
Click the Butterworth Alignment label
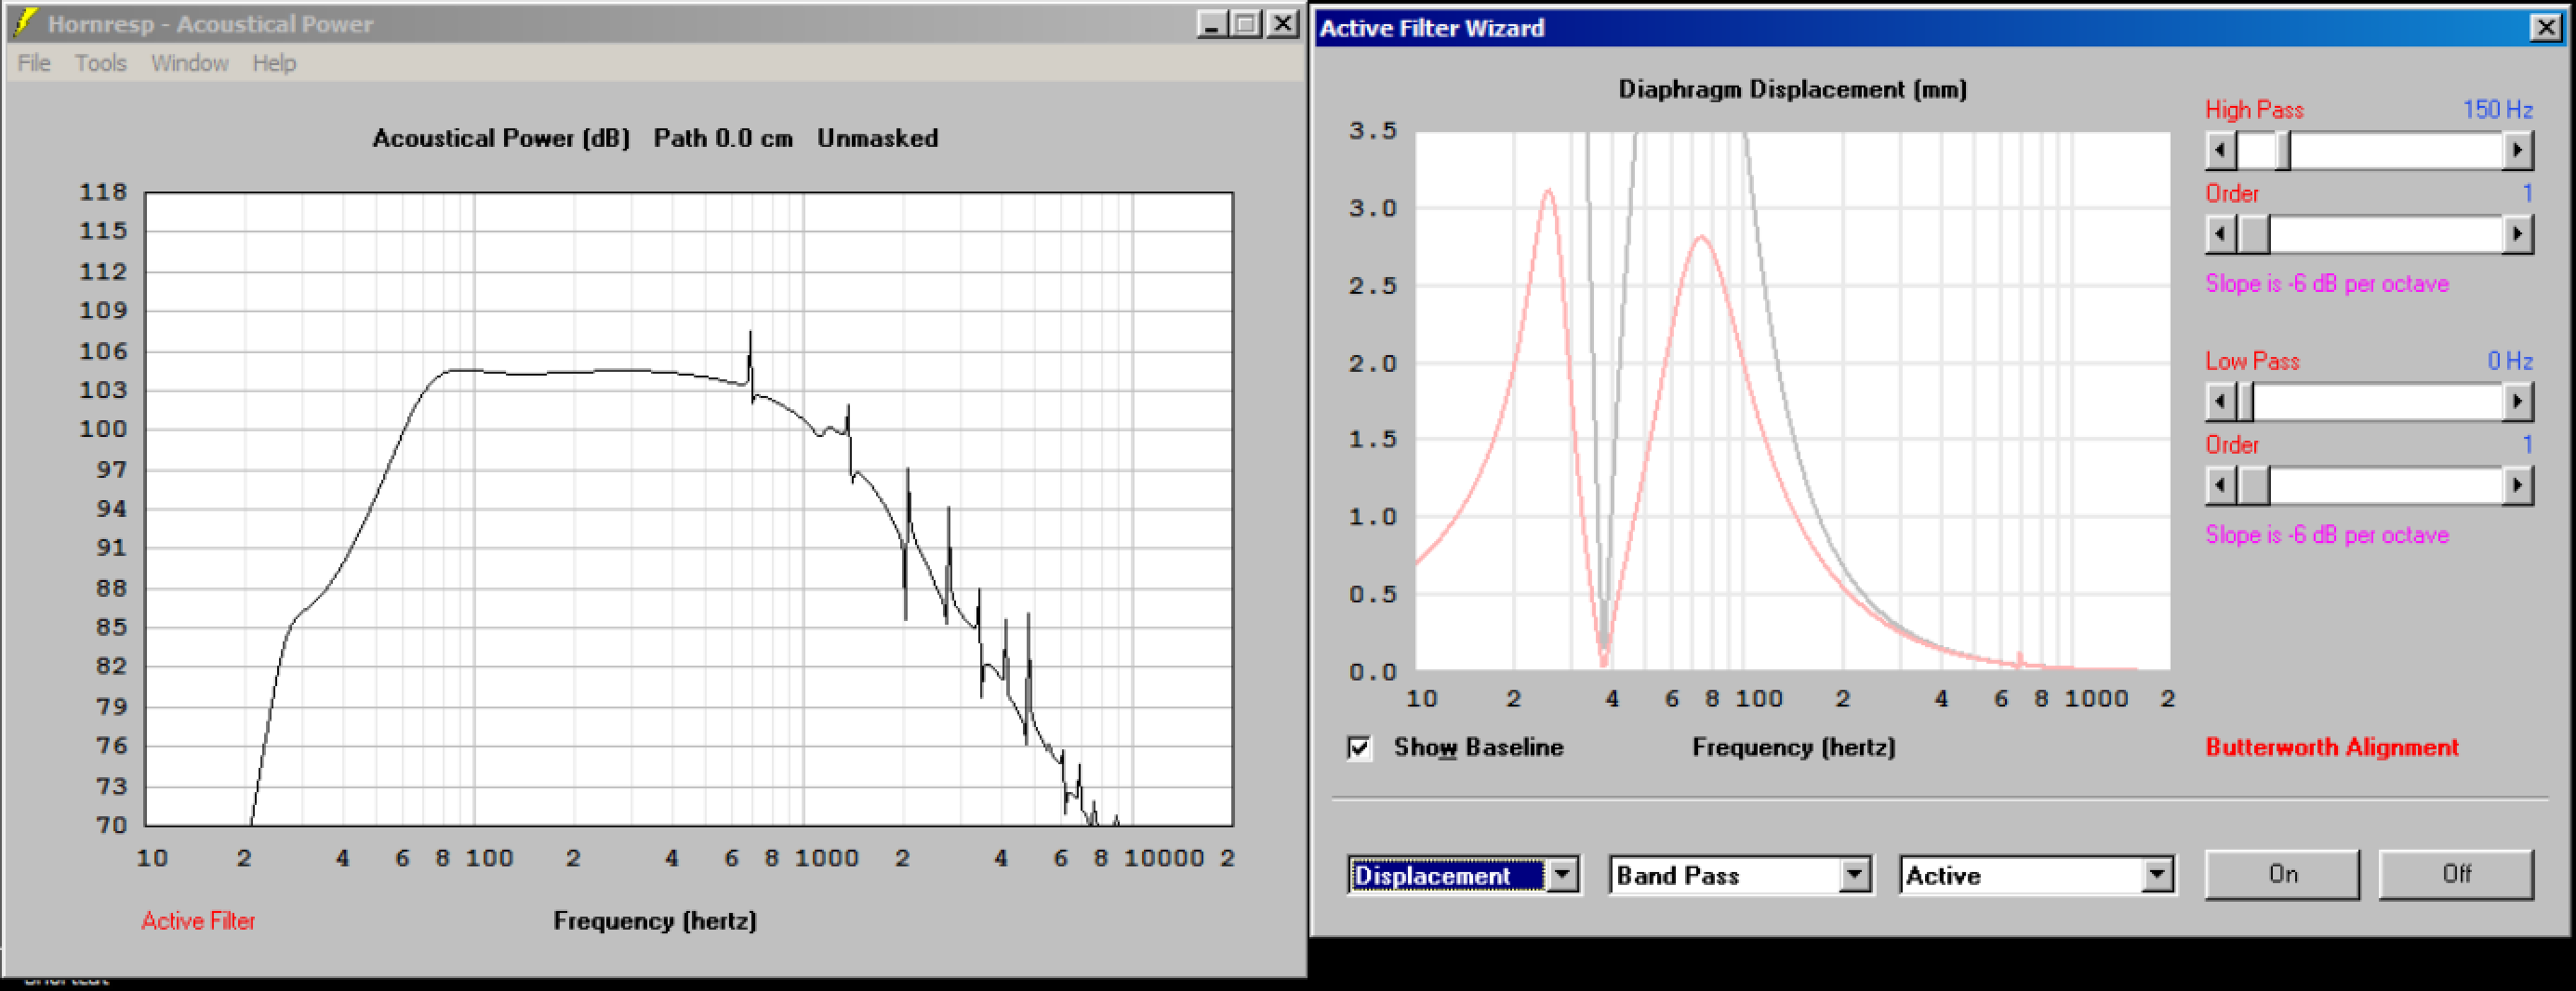(x=2332, y=747)
